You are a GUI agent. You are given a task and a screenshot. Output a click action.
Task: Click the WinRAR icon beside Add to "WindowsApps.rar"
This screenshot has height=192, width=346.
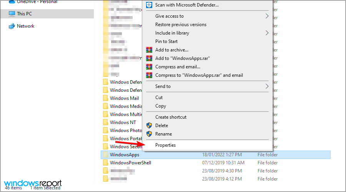pyautogui.click(x=149, y=58)
